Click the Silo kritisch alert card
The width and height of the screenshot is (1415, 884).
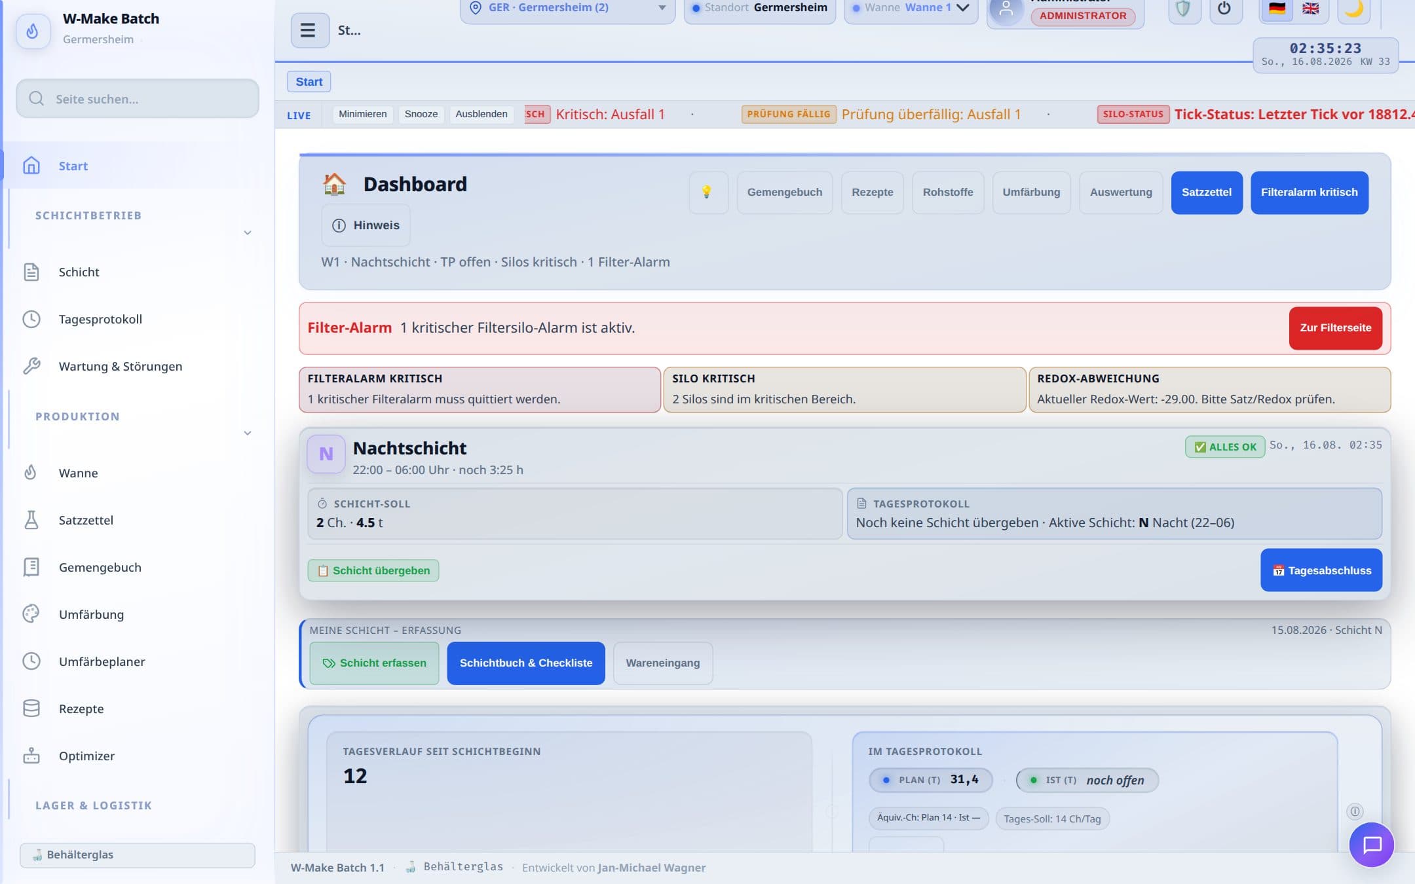[844, 390]
